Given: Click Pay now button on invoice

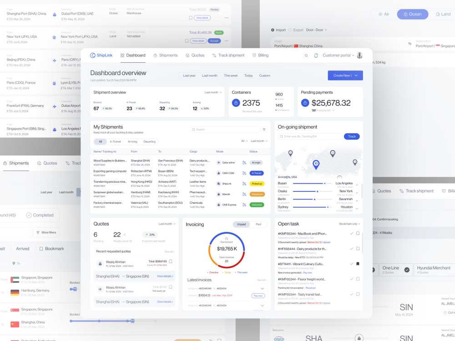Looking at the screenshot, I should click(x=258, y=296).
